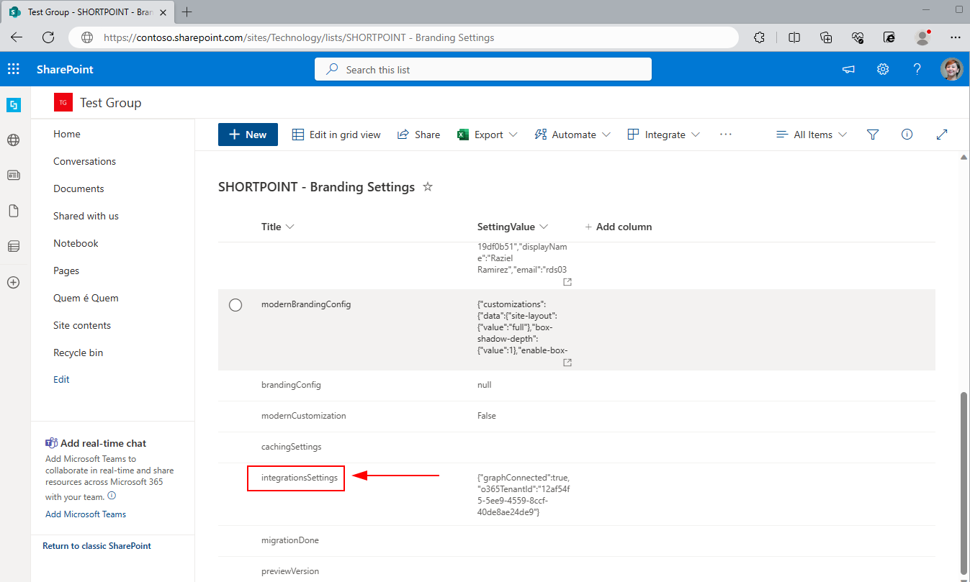The width and height of the screenshot is (970, 582).
Task: Open a new browser tab
Action: 187,12
